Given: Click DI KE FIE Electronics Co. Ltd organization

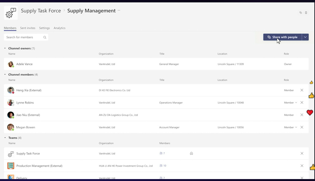Looking at the screenshot, I should click(114, 90).
